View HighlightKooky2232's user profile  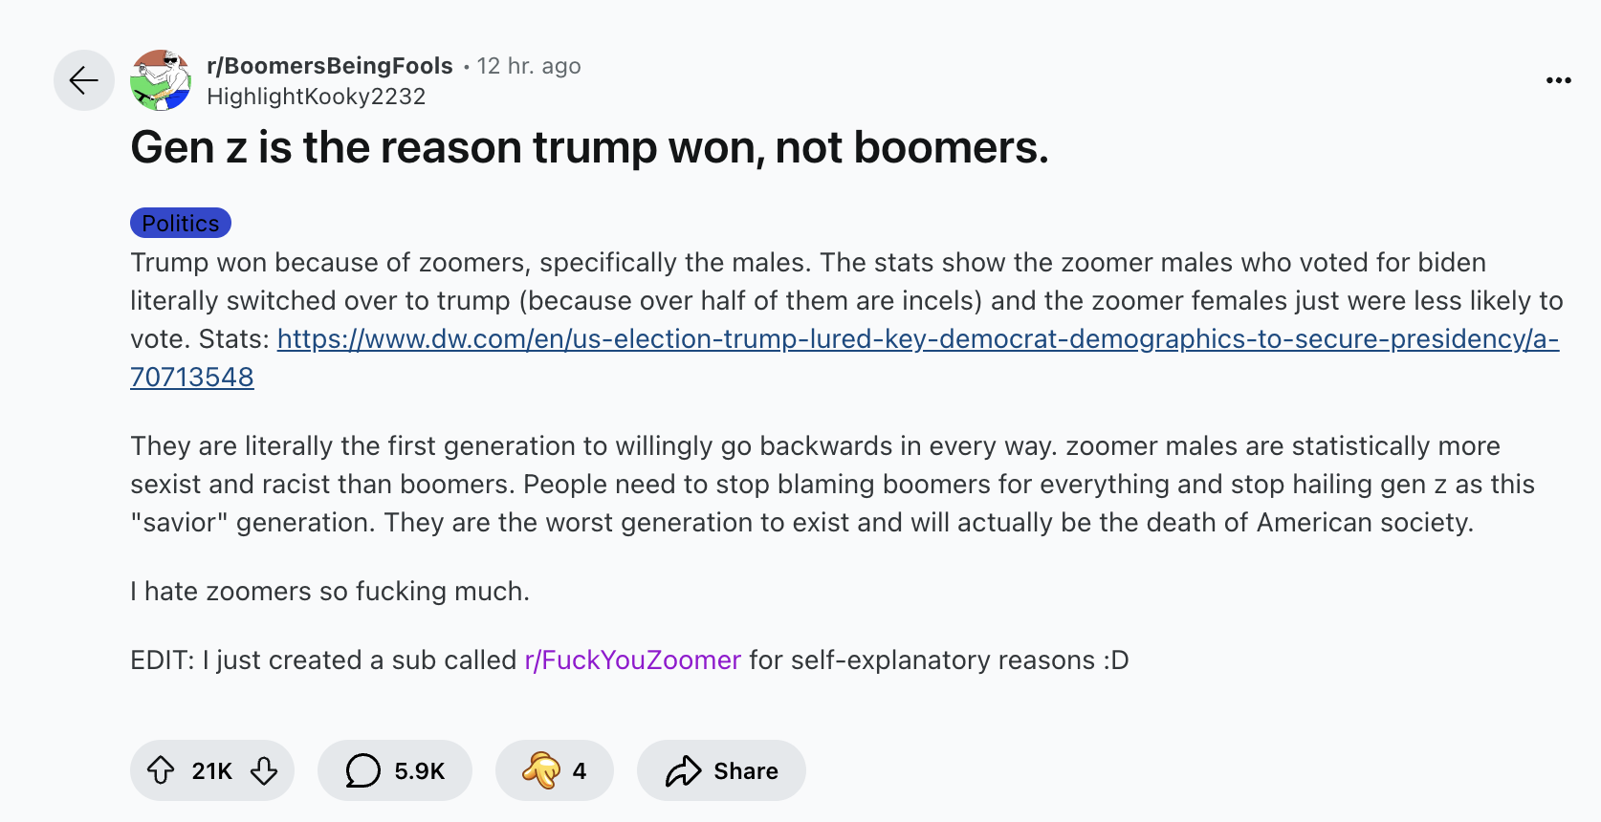coord(316,97)
